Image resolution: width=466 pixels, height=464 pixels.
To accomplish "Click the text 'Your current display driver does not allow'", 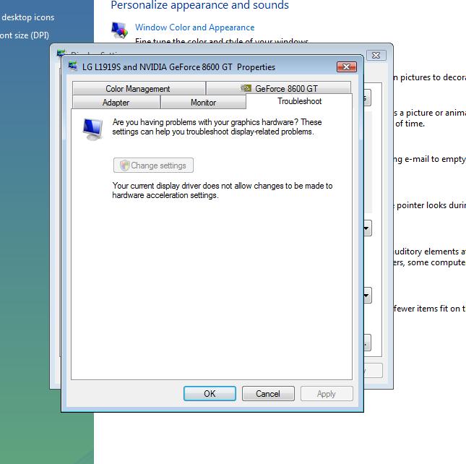I will click(x=184, y=186).
